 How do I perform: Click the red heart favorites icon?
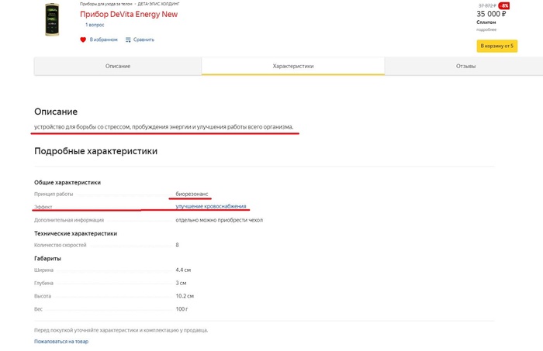point(83,40)
